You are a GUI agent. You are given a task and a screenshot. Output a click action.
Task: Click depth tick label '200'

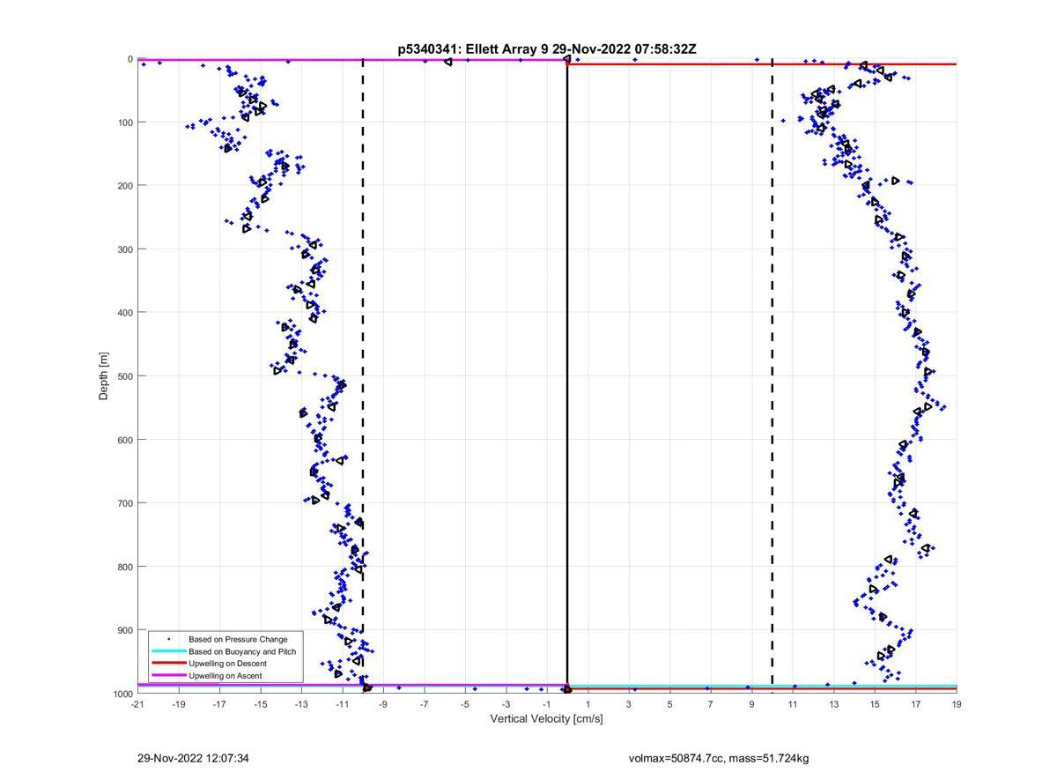[125, 186]
